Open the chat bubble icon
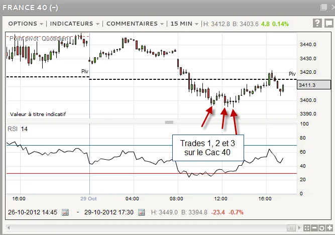Image resolution: width=335 pixels, height=235 pixels. [328, 23]
